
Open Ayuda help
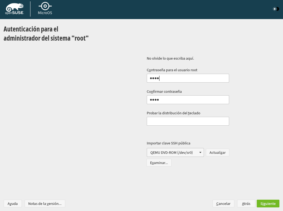tap(13, 204)
